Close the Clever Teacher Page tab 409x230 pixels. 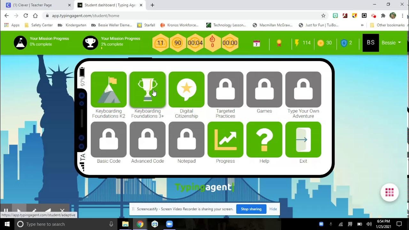tap(69, 5)
